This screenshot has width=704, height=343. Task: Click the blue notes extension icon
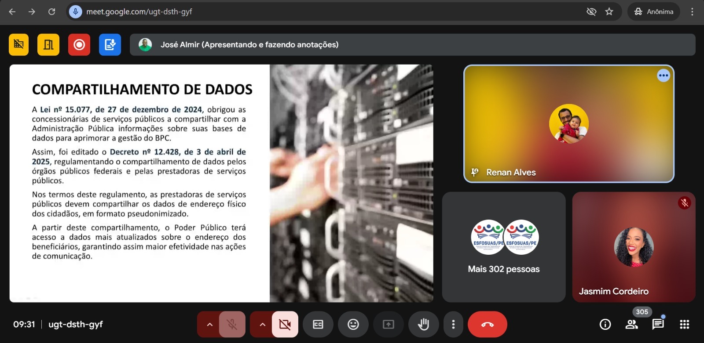pos(110,45)
